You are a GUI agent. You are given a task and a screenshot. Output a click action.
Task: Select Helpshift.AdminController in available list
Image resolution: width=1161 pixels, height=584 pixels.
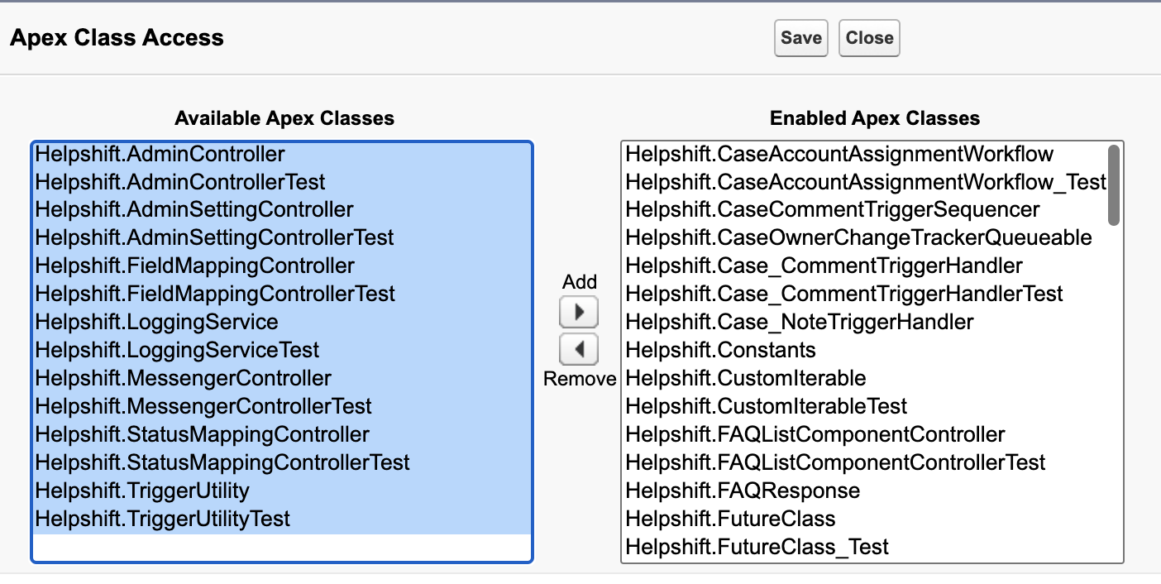[x=160, y=154]
